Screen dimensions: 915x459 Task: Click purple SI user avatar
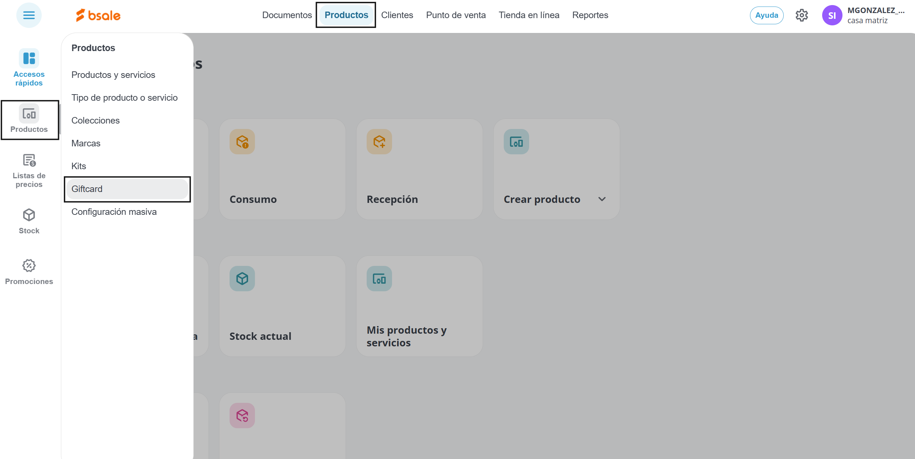click(x=832, y=15)
